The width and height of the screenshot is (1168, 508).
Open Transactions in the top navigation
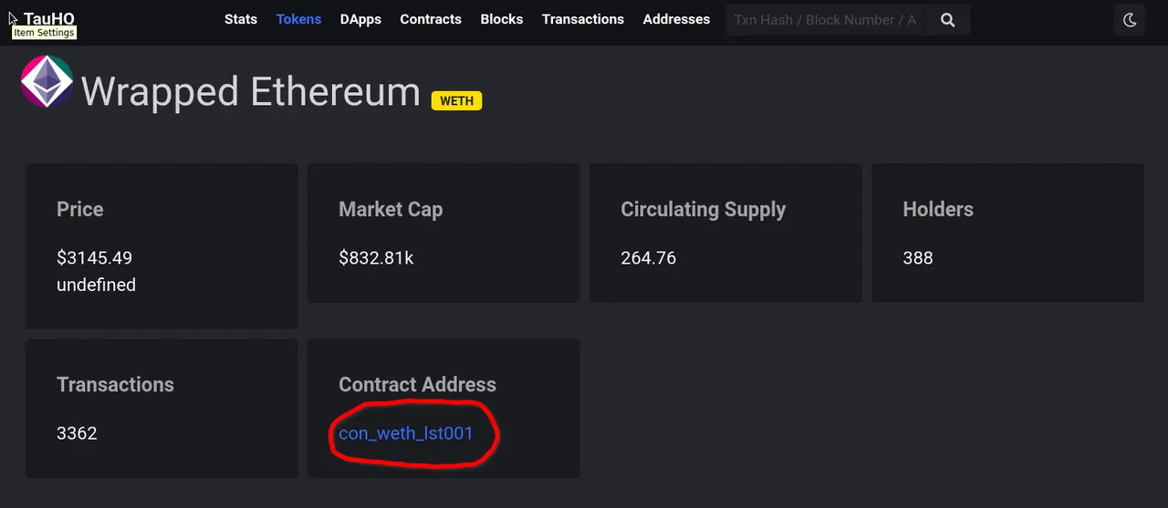[583, 19]
